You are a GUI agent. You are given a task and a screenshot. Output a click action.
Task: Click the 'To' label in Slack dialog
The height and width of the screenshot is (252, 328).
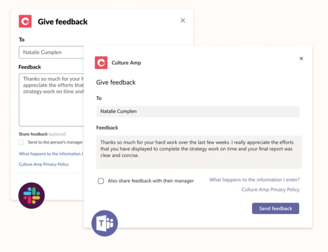(21, 40)
